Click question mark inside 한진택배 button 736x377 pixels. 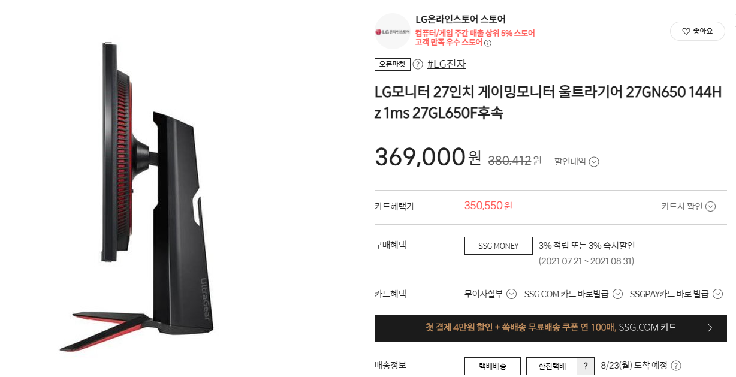click(586, 366)
